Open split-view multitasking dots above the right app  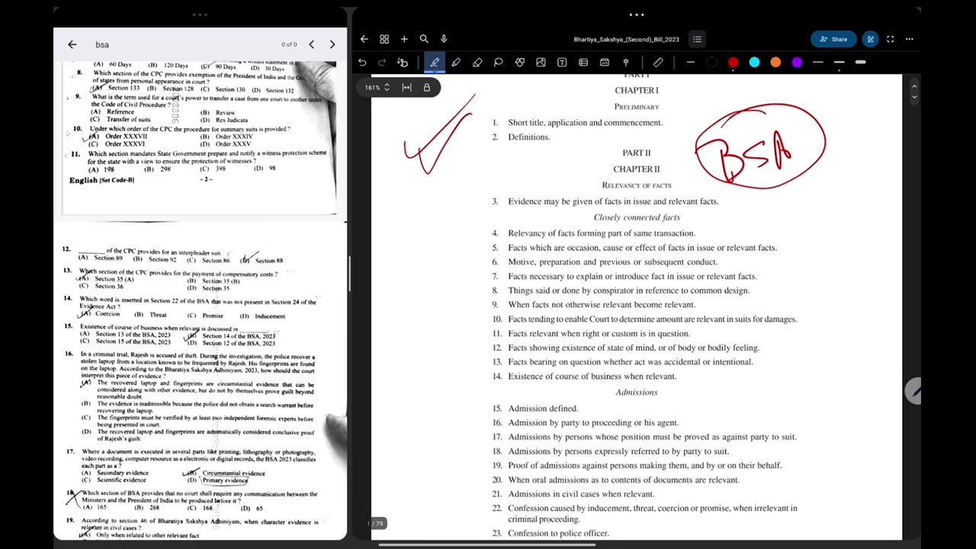tap(637, 14)
